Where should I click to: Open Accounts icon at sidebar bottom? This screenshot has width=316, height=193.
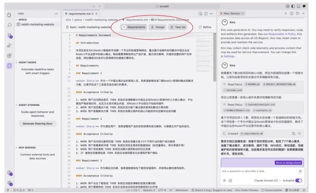pyautogui.click(x=9, y=173)
